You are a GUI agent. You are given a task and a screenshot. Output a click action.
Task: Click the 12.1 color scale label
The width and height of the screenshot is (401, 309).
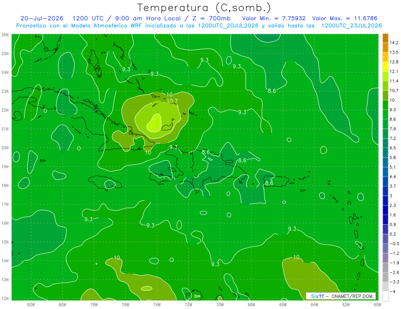pyautogui.click(x=394, y=71)
